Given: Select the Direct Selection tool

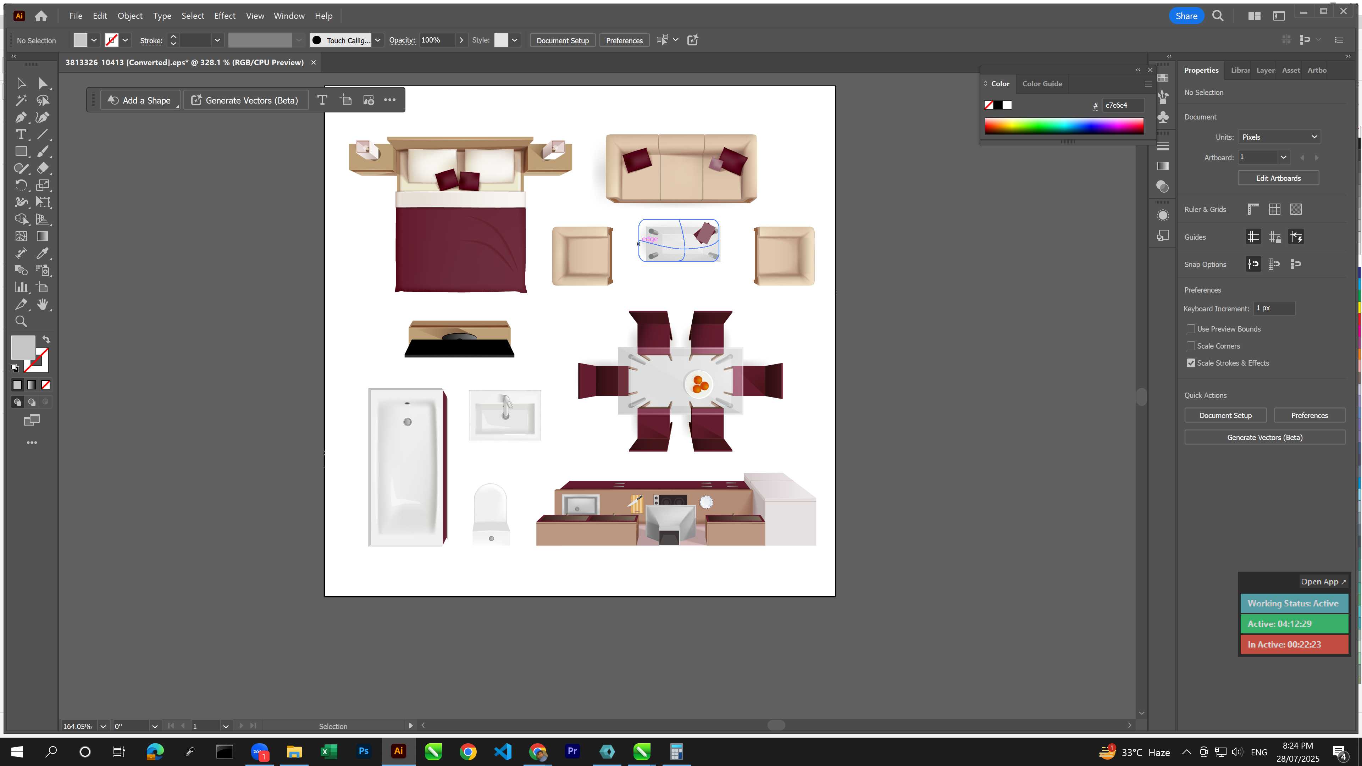Looking at the screenshot, I should [x=43, y=84].
